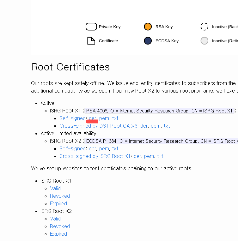The image size is (238, 241).
Task: Open ISRG Root X1 cross-signed txt for X2
Action: coord(160,156)
